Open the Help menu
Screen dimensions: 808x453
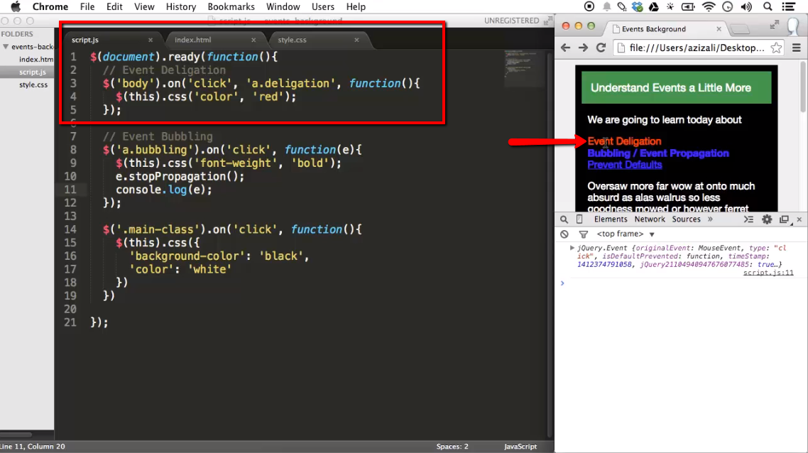point(356,6)
